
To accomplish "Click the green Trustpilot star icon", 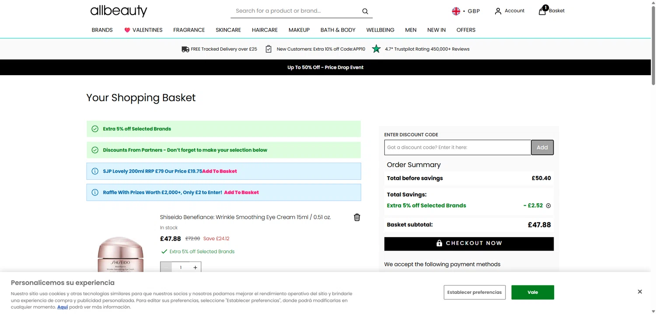I will click(376, 49).
